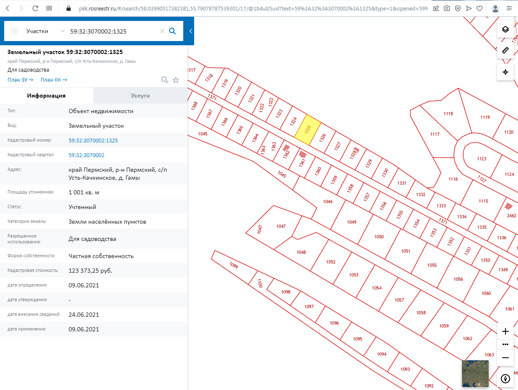518x390 pixels.
Task: Center map on my location
Action: pos(505,72)
